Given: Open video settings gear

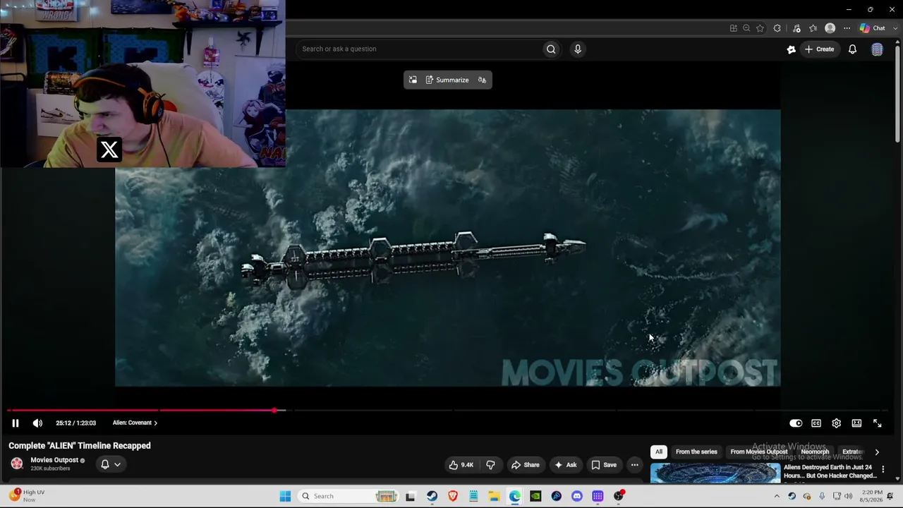Looking at the screenshot, I should [836, 423].
